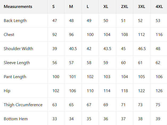Viewport: 167px width, 125px height.
Task: Click the Sleeve Length row label
Action: pyautogui.click(x=17, y=63)
